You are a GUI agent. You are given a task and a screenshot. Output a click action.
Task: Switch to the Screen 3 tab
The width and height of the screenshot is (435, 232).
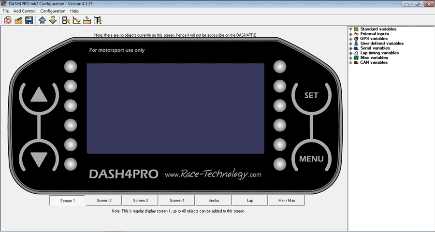140,201
